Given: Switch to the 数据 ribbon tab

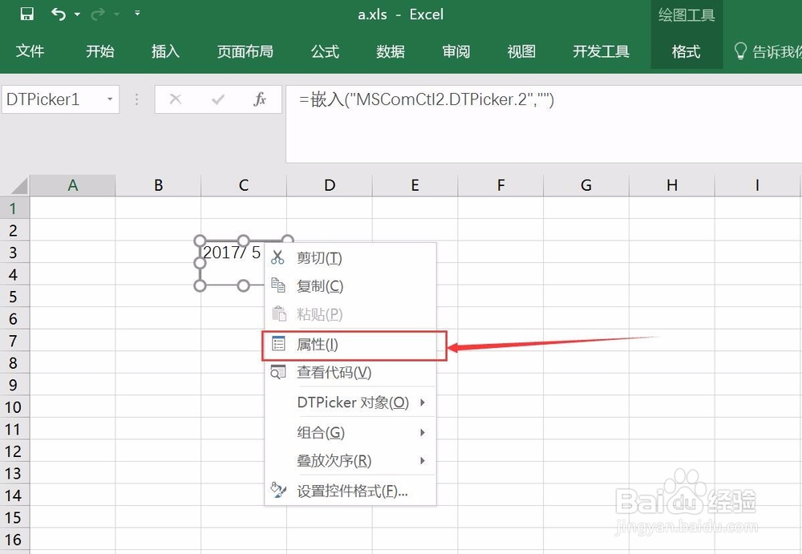Looking at the screenshot, I should (x=391, y=51).
